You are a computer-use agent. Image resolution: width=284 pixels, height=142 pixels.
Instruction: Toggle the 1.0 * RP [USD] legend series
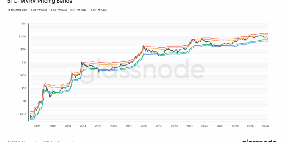pos(58,10)
